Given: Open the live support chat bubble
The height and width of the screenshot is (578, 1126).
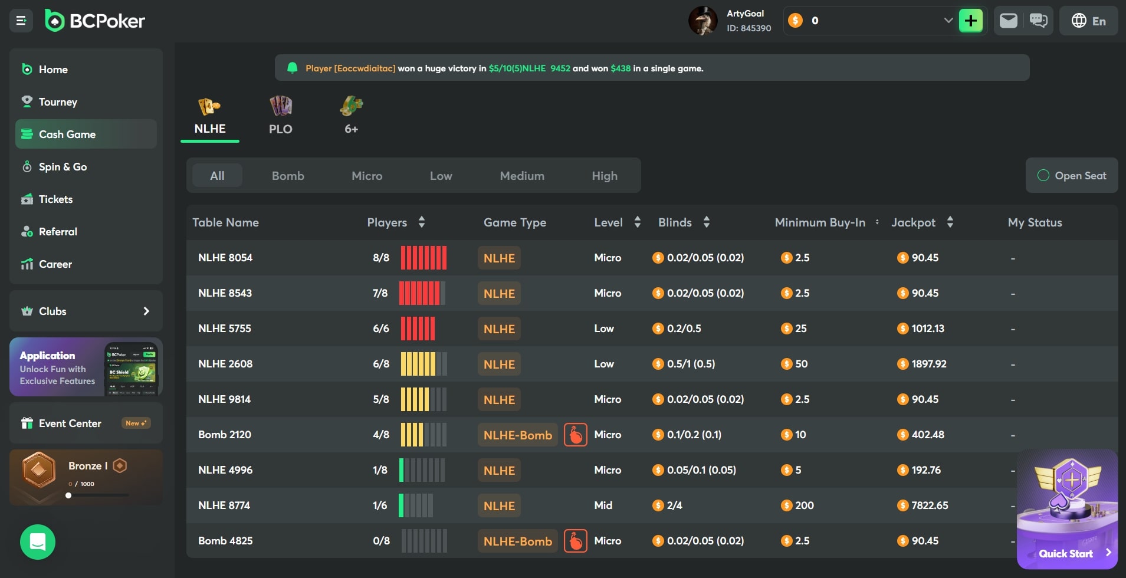Looking at the screenshot, I should click(x=38, y=541).
